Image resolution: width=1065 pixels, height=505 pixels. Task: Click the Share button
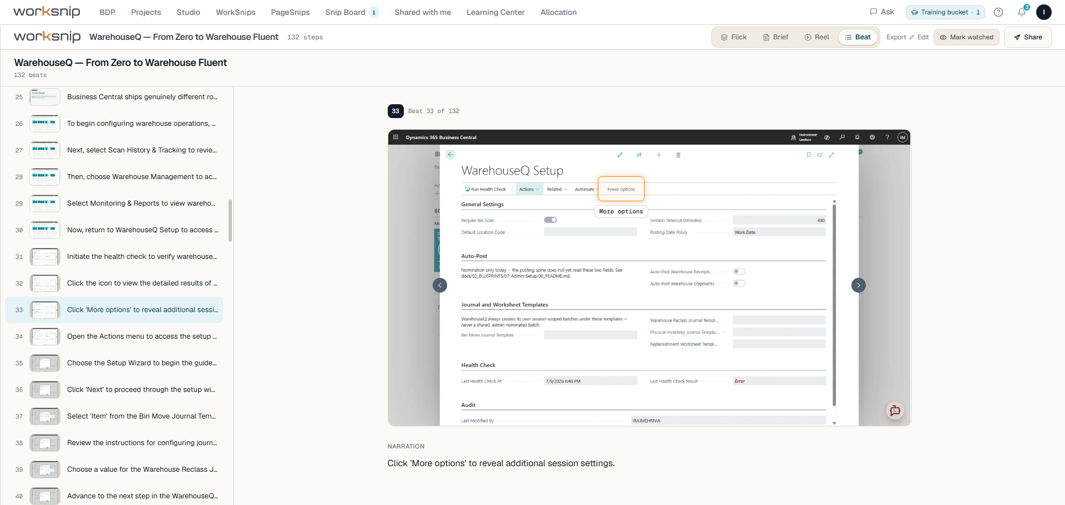click(x=1028, y=37)
